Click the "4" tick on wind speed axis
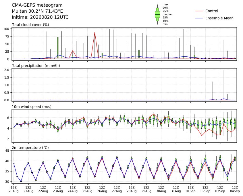 point(8,128)
